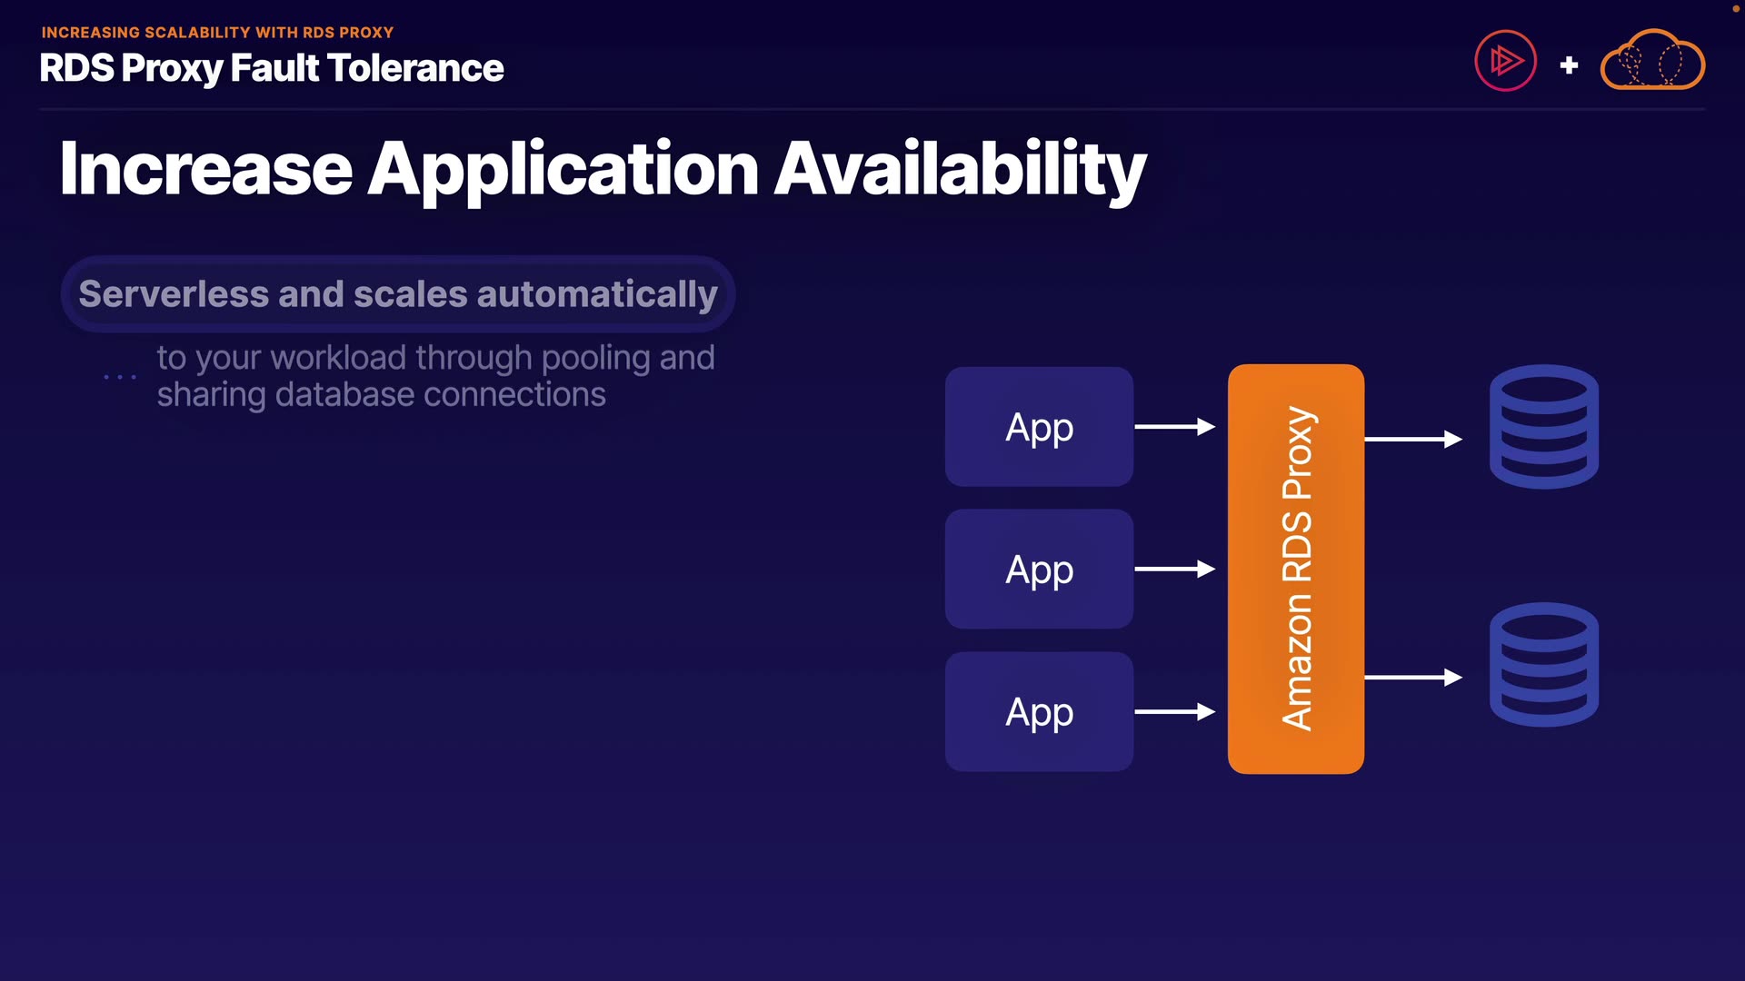Click the Pluralsight play logo icon
The height and width of the screenshot is (981, 1745).
point(1505,62)
